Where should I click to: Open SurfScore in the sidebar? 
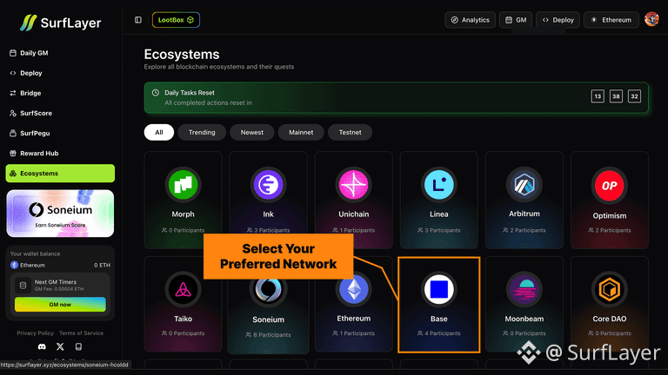pos(60,113)
